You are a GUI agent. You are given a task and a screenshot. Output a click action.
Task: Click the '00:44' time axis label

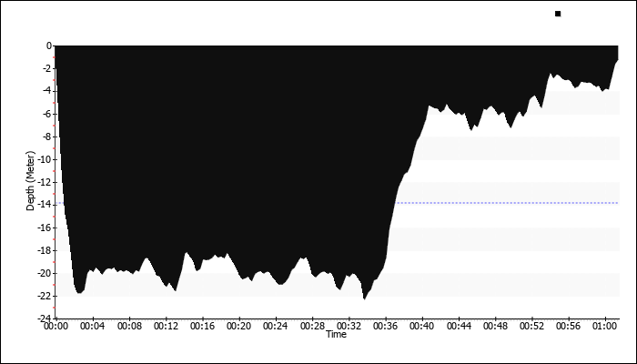click(x=459, y=326)
